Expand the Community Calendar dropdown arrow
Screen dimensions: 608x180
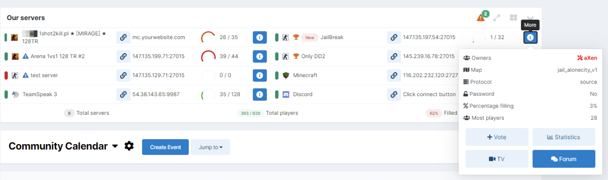point(115,146)
